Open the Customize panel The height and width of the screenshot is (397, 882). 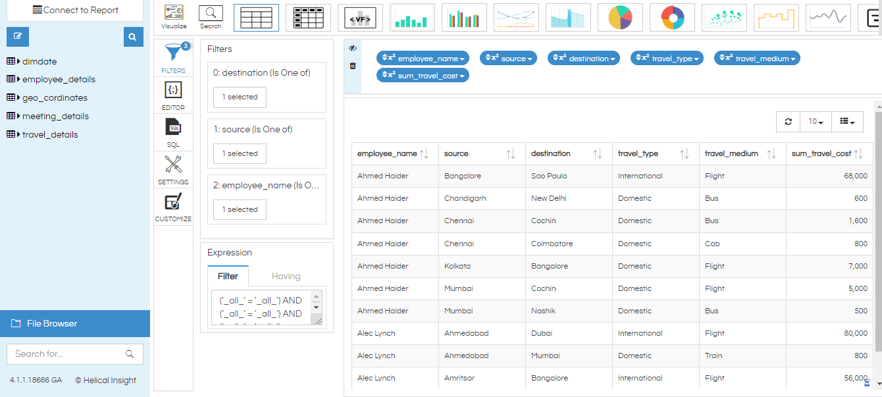tap(174, 207)
